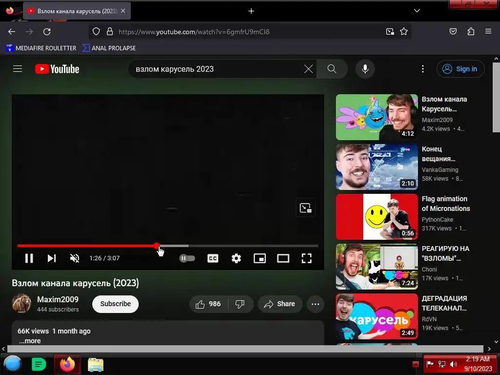The height and width of the screenshot is (375, 500).
Task: Enter full screen mode
Action: [307, 258]
